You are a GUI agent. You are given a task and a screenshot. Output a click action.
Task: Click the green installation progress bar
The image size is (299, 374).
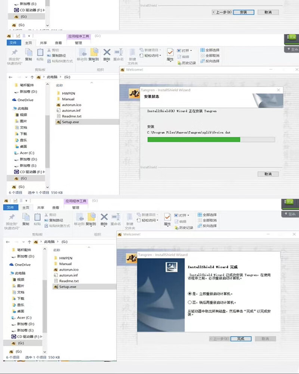194,140
